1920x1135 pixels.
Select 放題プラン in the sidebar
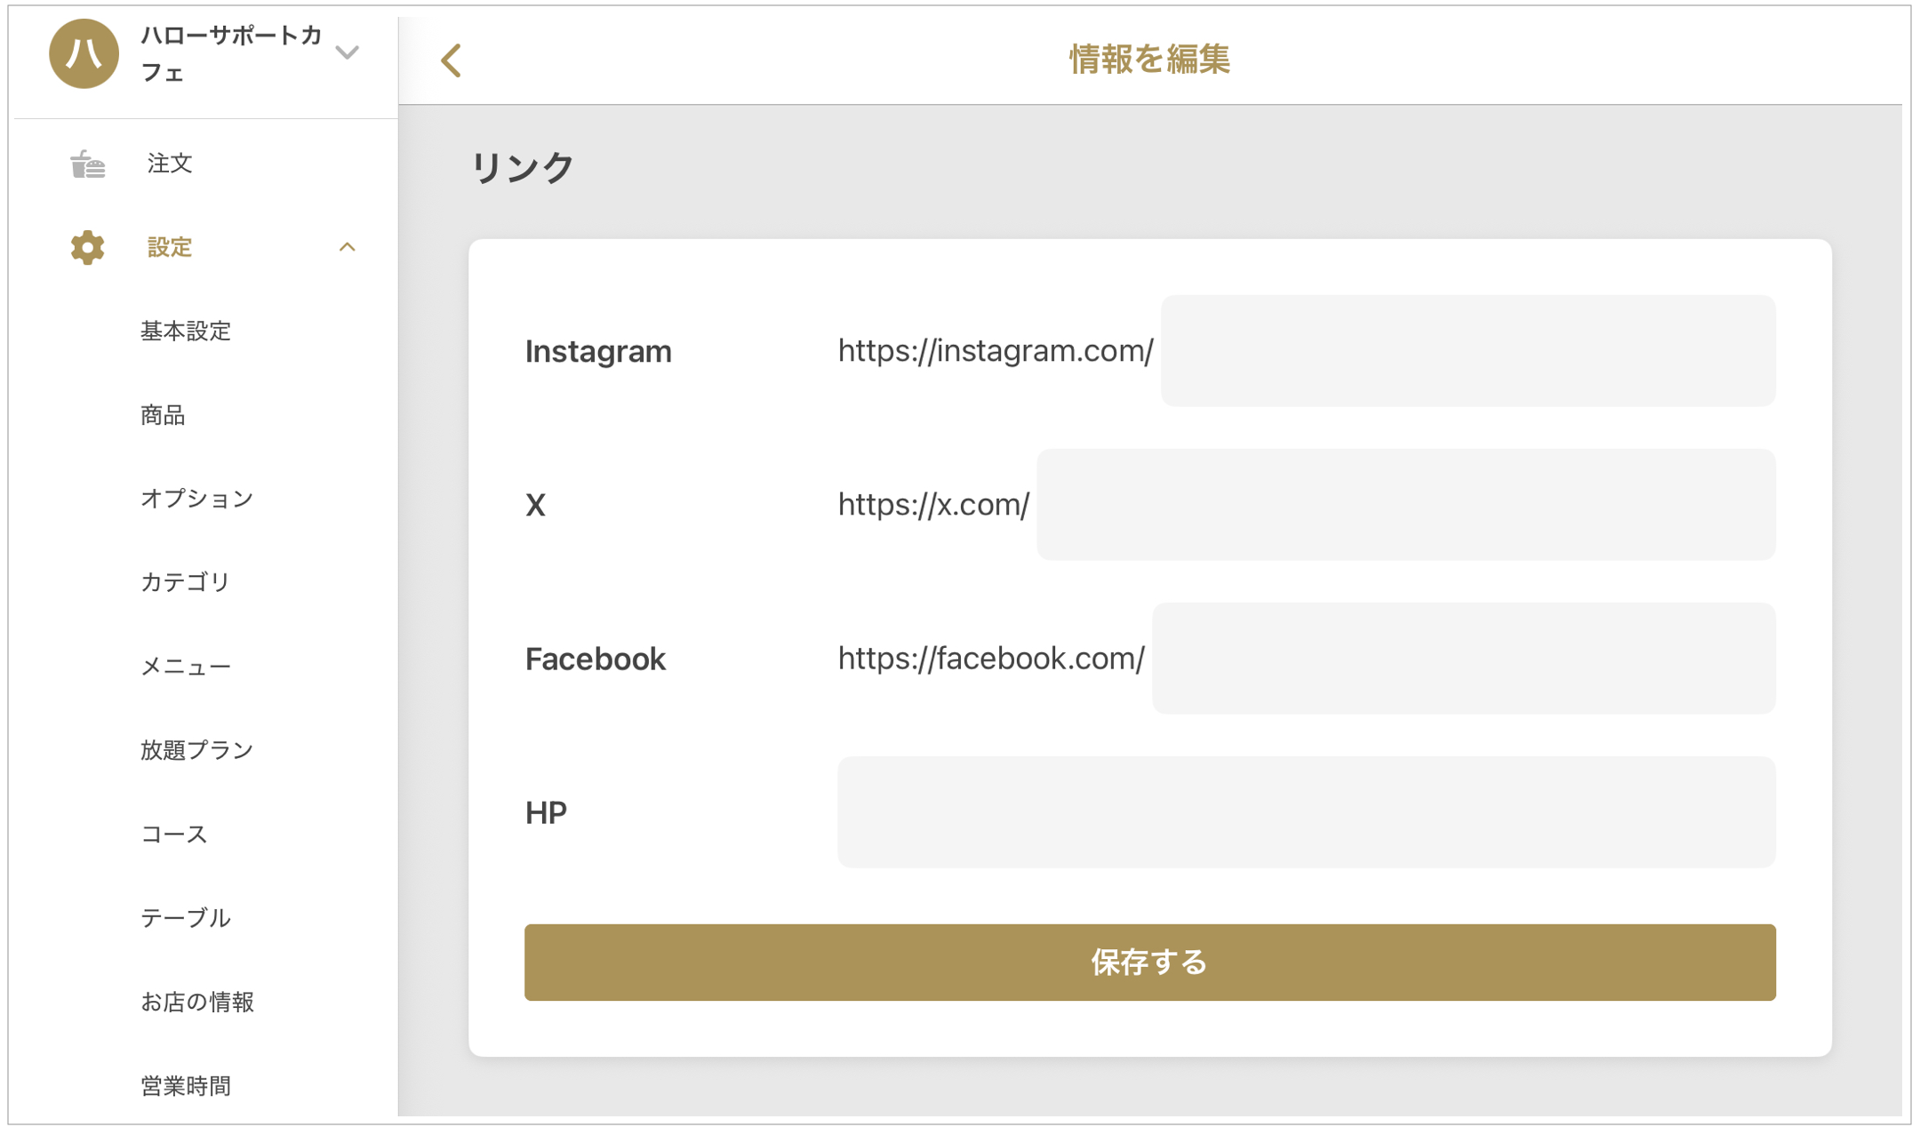tap(197, 750)
